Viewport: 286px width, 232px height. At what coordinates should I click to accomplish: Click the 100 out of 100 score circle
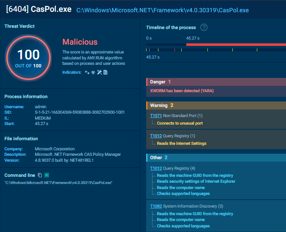coord(28,58)
